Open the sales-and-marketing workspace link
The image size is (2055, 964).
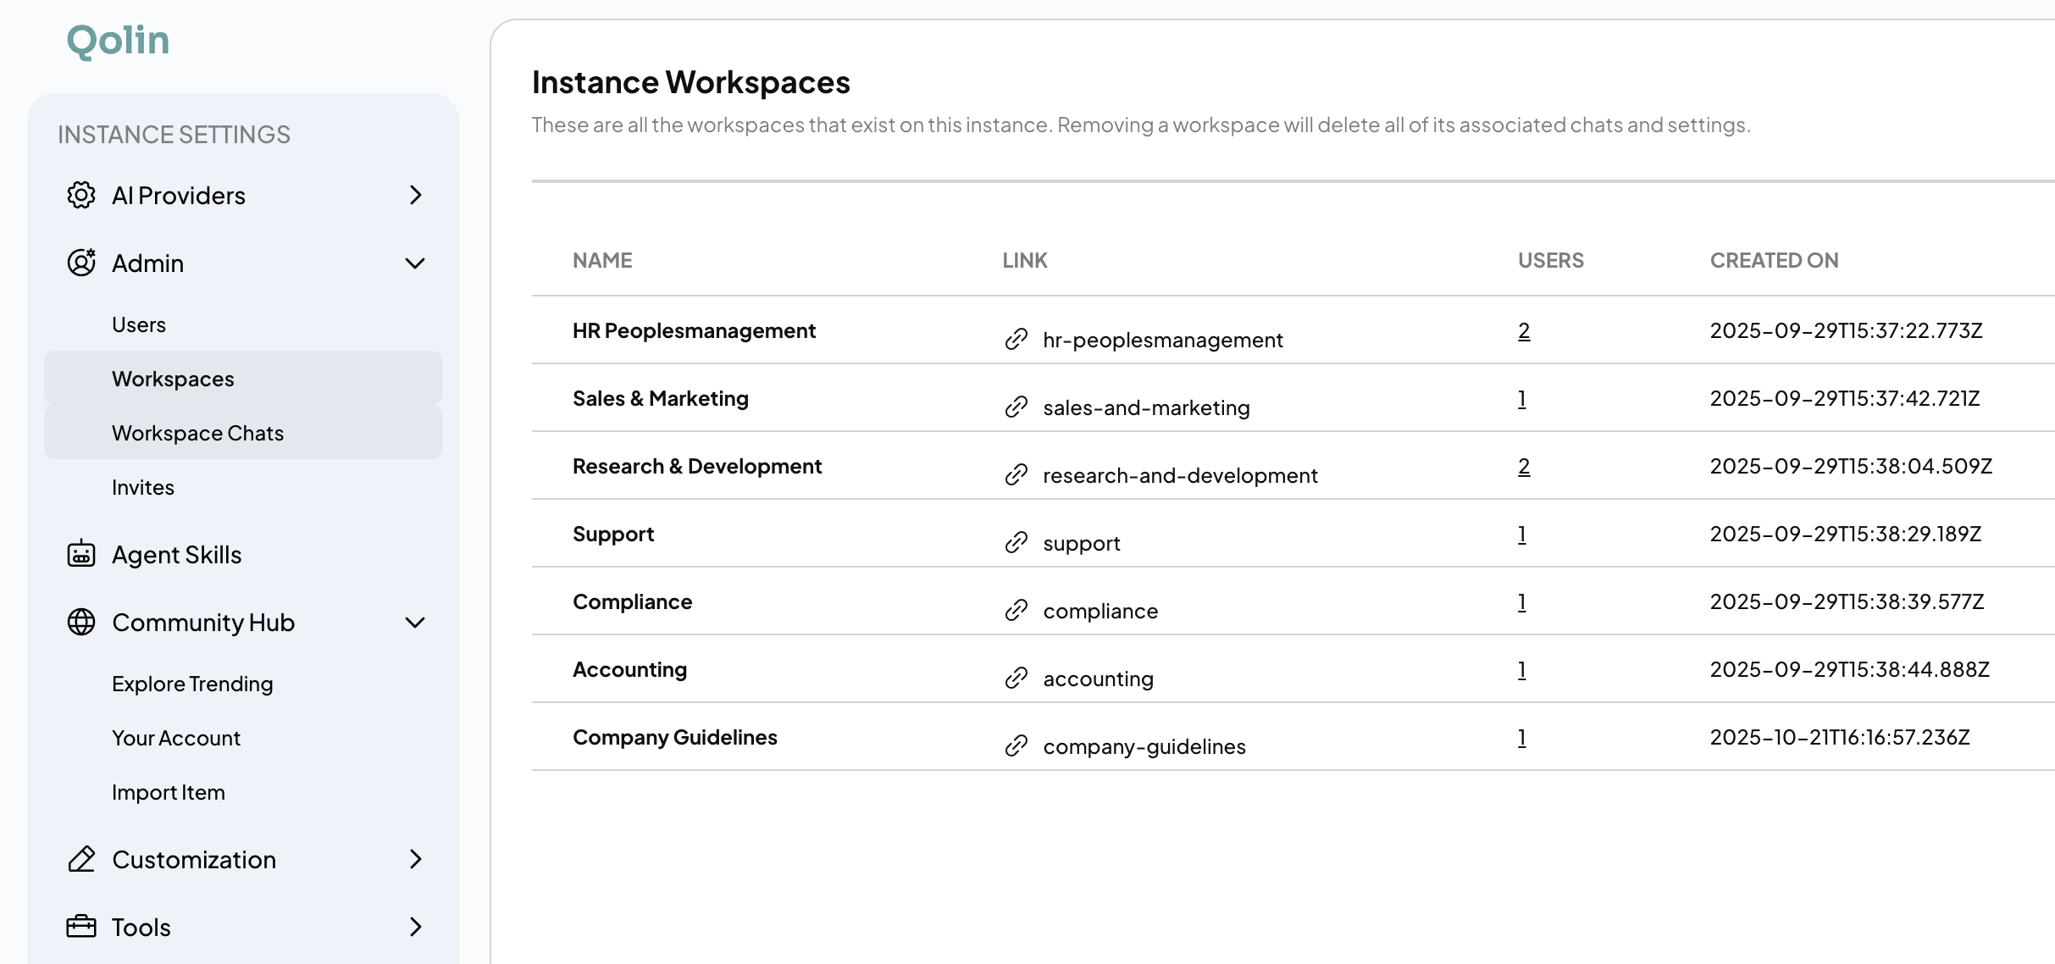[1145, 407]
